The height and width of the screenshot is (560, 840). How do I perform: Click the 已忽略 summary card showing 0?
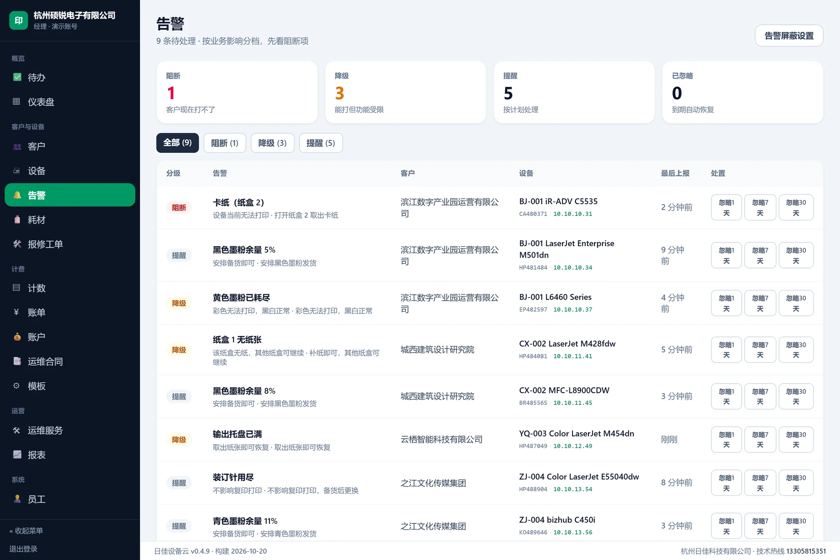[x=743, y=92]
